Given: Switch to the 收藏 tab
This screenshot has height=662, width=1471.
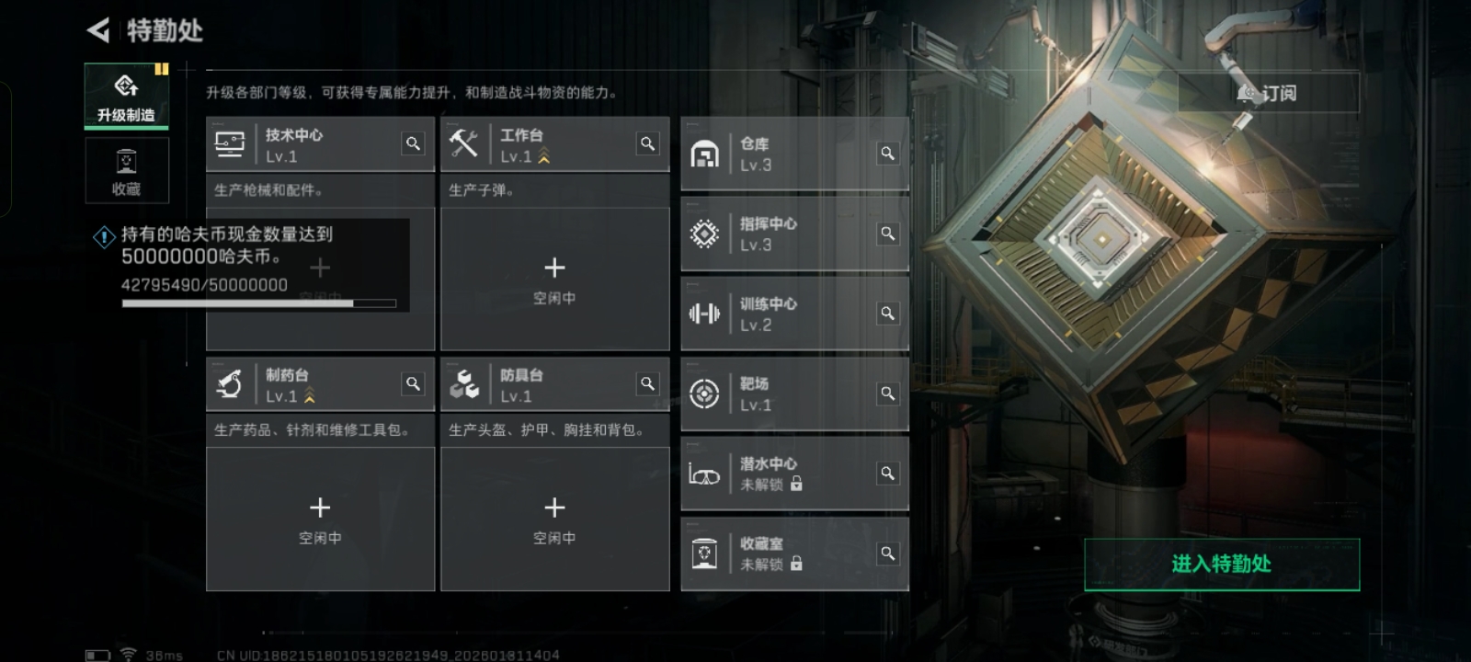Looking at the screenshot, I should [127, 171].
